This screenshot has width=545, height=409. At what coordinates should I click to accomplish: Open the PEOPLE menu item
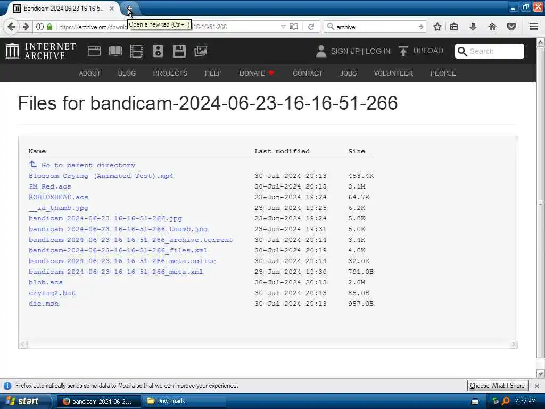click(x=443, y=73)
